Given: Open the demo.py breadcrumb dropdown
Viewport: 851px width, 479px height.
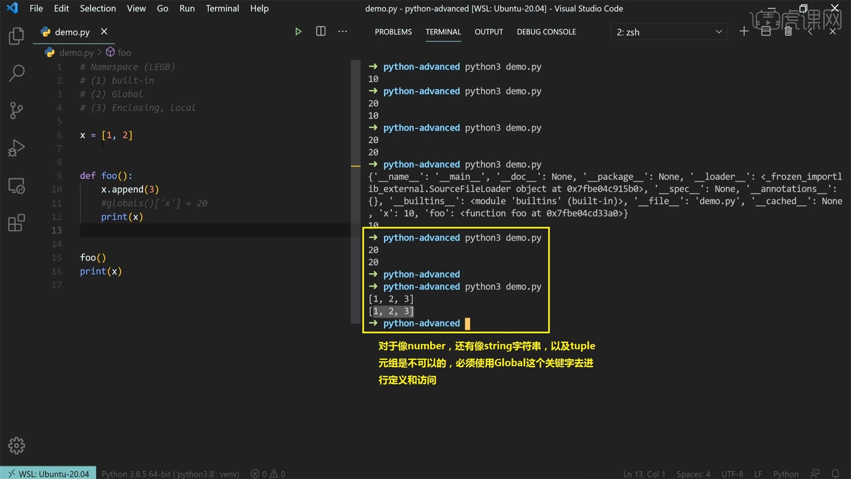Looking at the screenshot, I should [x=75, y=52].
